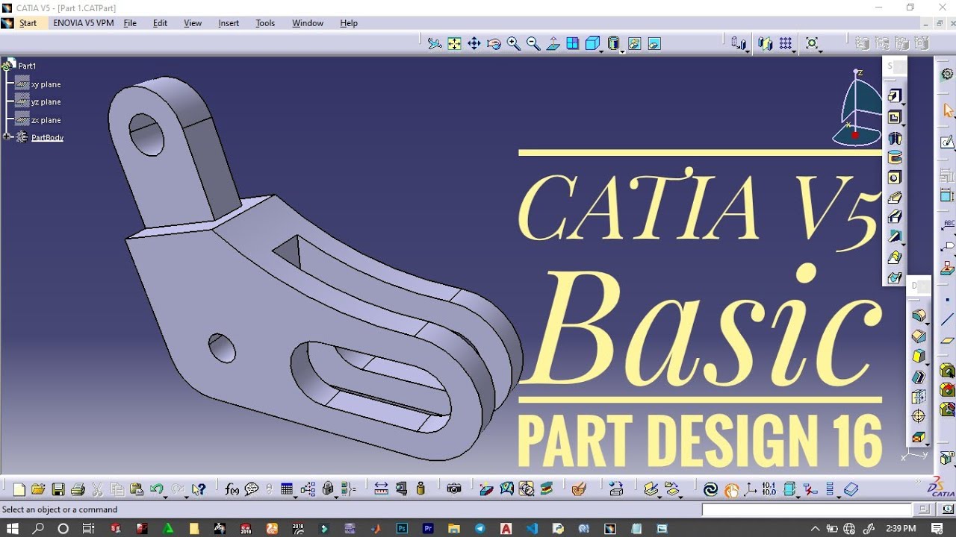The height and width of the screenshot is (537, 956).
Task: Toggle the Hide/Show icon
Action: click(634, 44)
